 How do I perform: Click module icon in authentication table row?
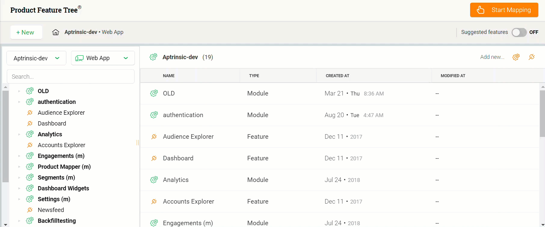click(x=154, y=115)
